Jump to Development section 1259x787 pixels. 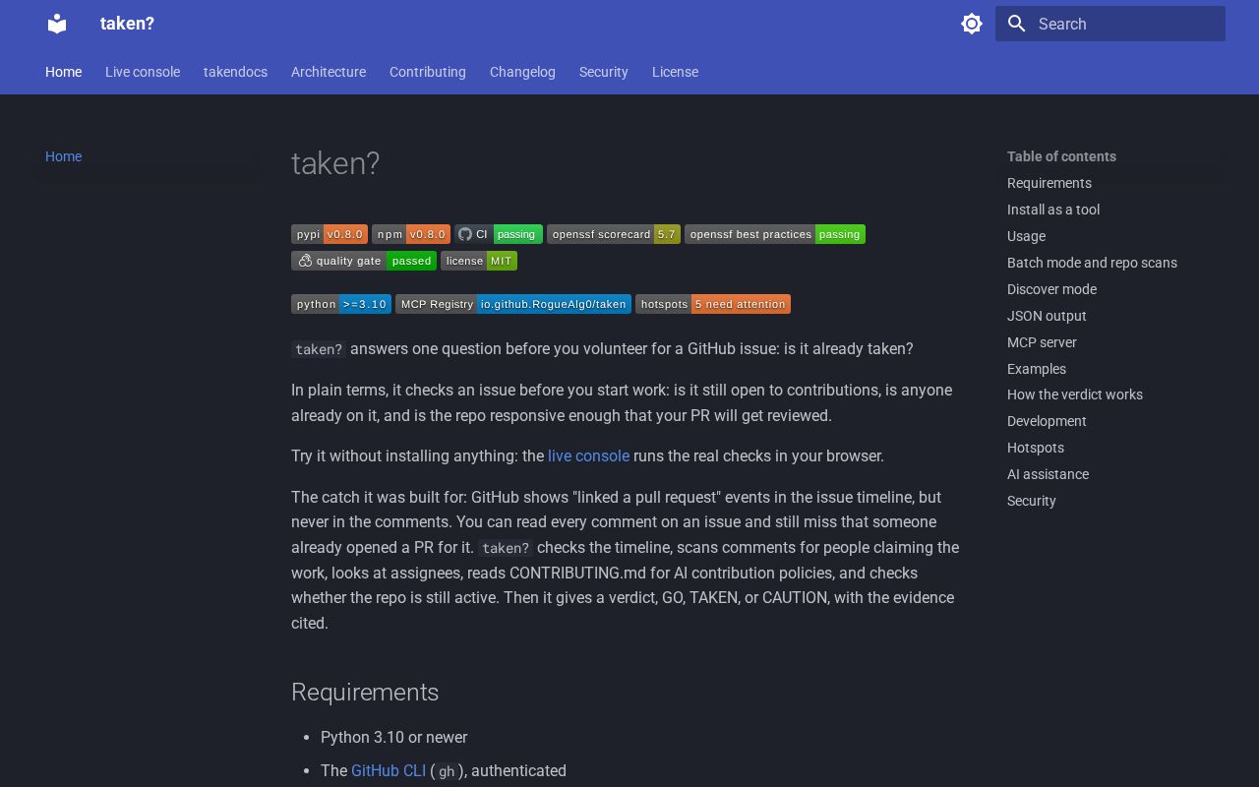point(1047,421)
